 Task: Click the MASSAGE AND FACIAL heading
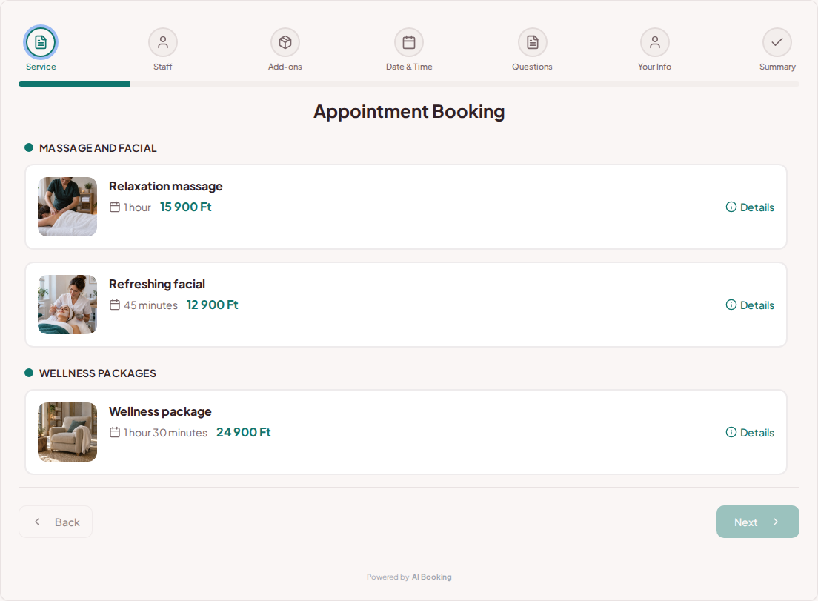click(98, 148)
